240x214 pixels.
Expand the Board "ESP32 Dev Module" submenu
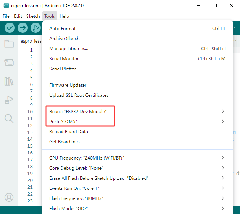tap(137, 111)
